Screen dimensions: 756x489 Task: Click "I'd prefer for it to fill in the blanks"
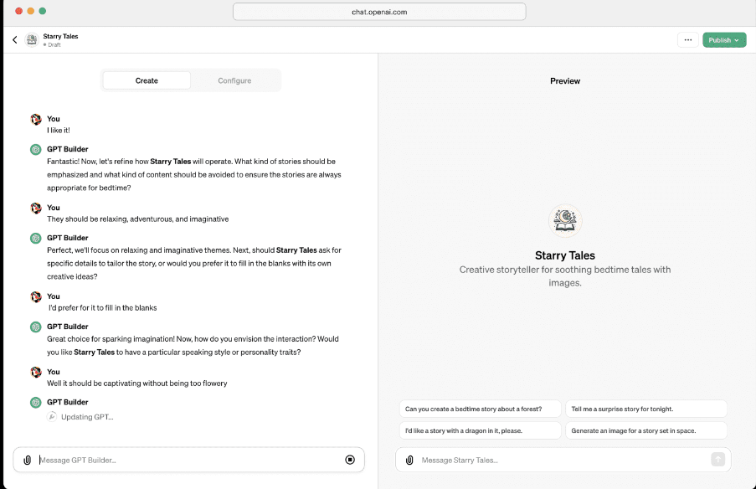[103, 307]
